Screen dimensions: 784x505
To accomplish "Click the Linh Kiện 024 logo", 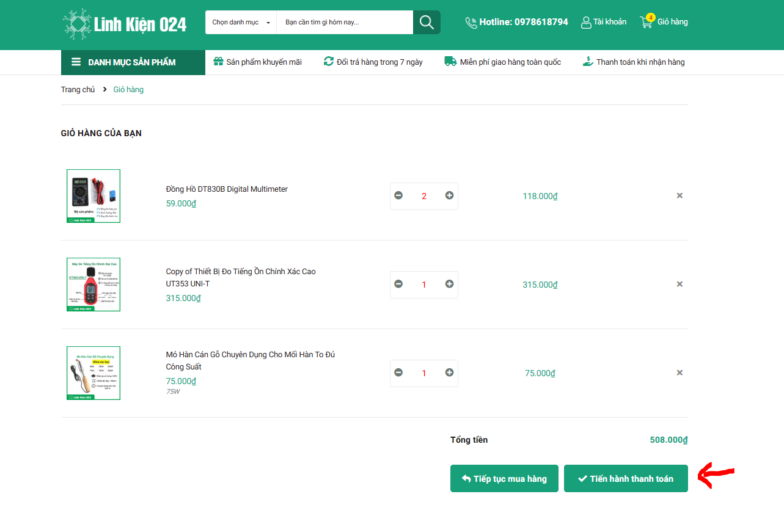I will click(125, 23).
